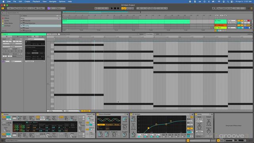Expand the Spectrum item in the browser
Screen dimensions: 254x143
pyautogui.click(x=21, y=31)
